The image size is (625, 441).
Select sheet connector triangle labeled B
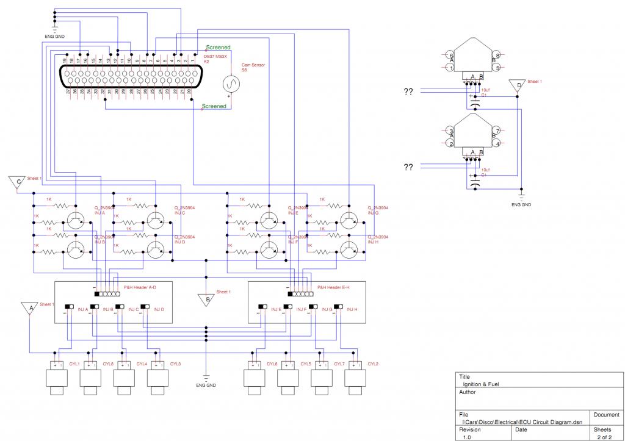pyautogui.click(x=207, y=299)
